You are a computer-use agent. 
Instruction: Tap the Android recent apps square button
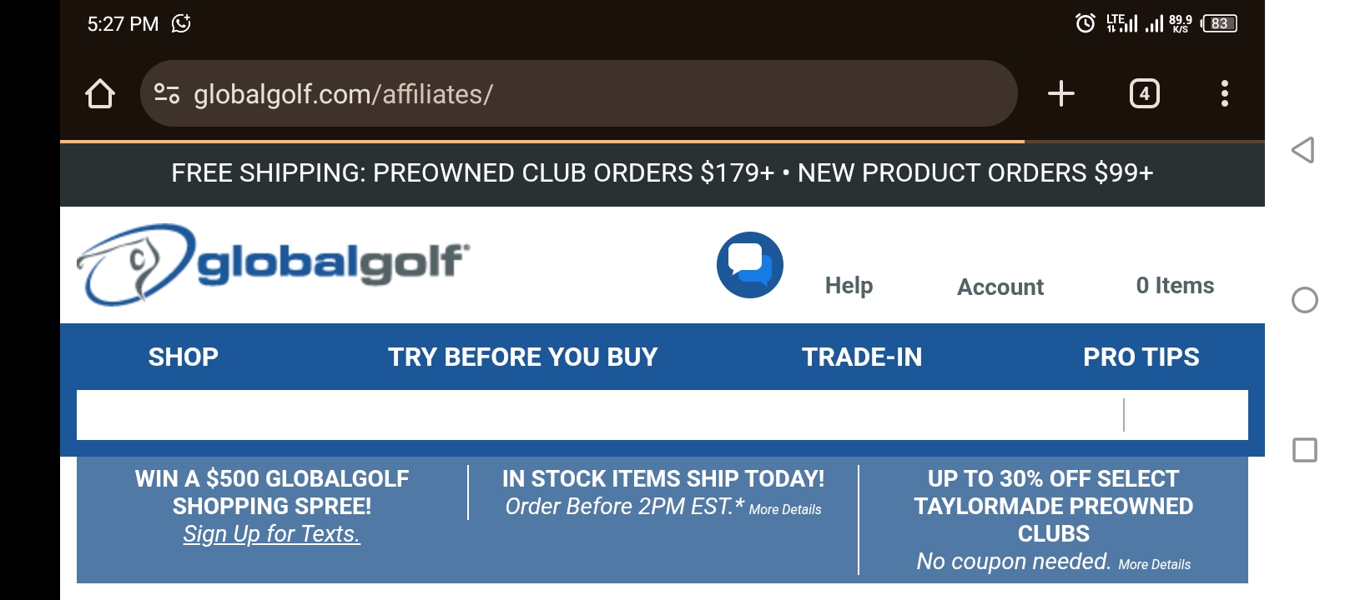click(x=1304, y=450)
